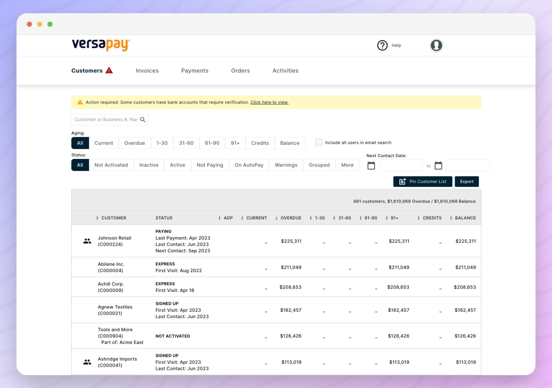
Task: Select the All status filter
Action: 80,165
